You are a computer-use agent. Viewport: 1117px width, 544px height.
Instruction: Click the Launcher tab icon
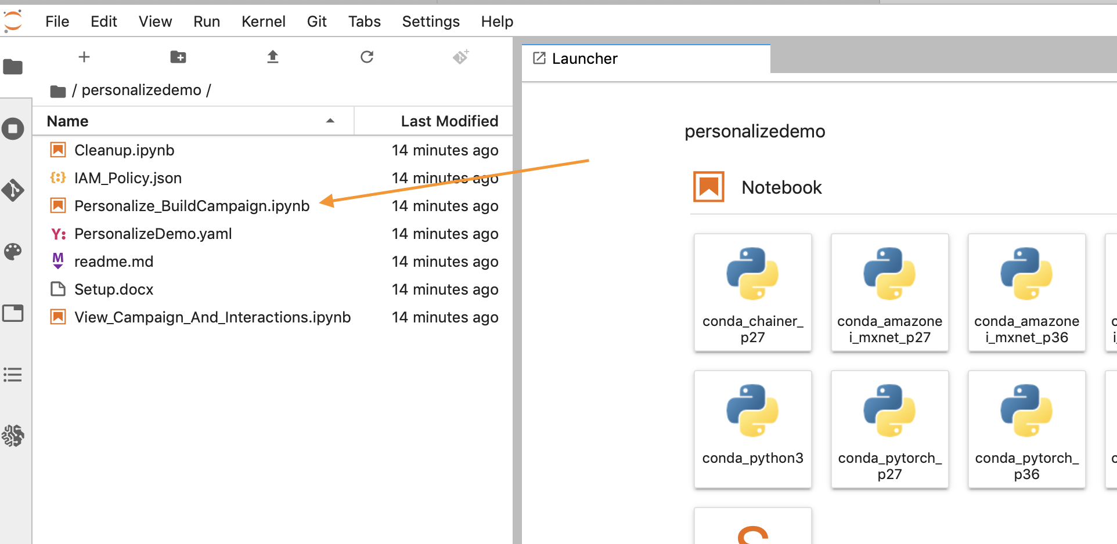coord(539,58)
